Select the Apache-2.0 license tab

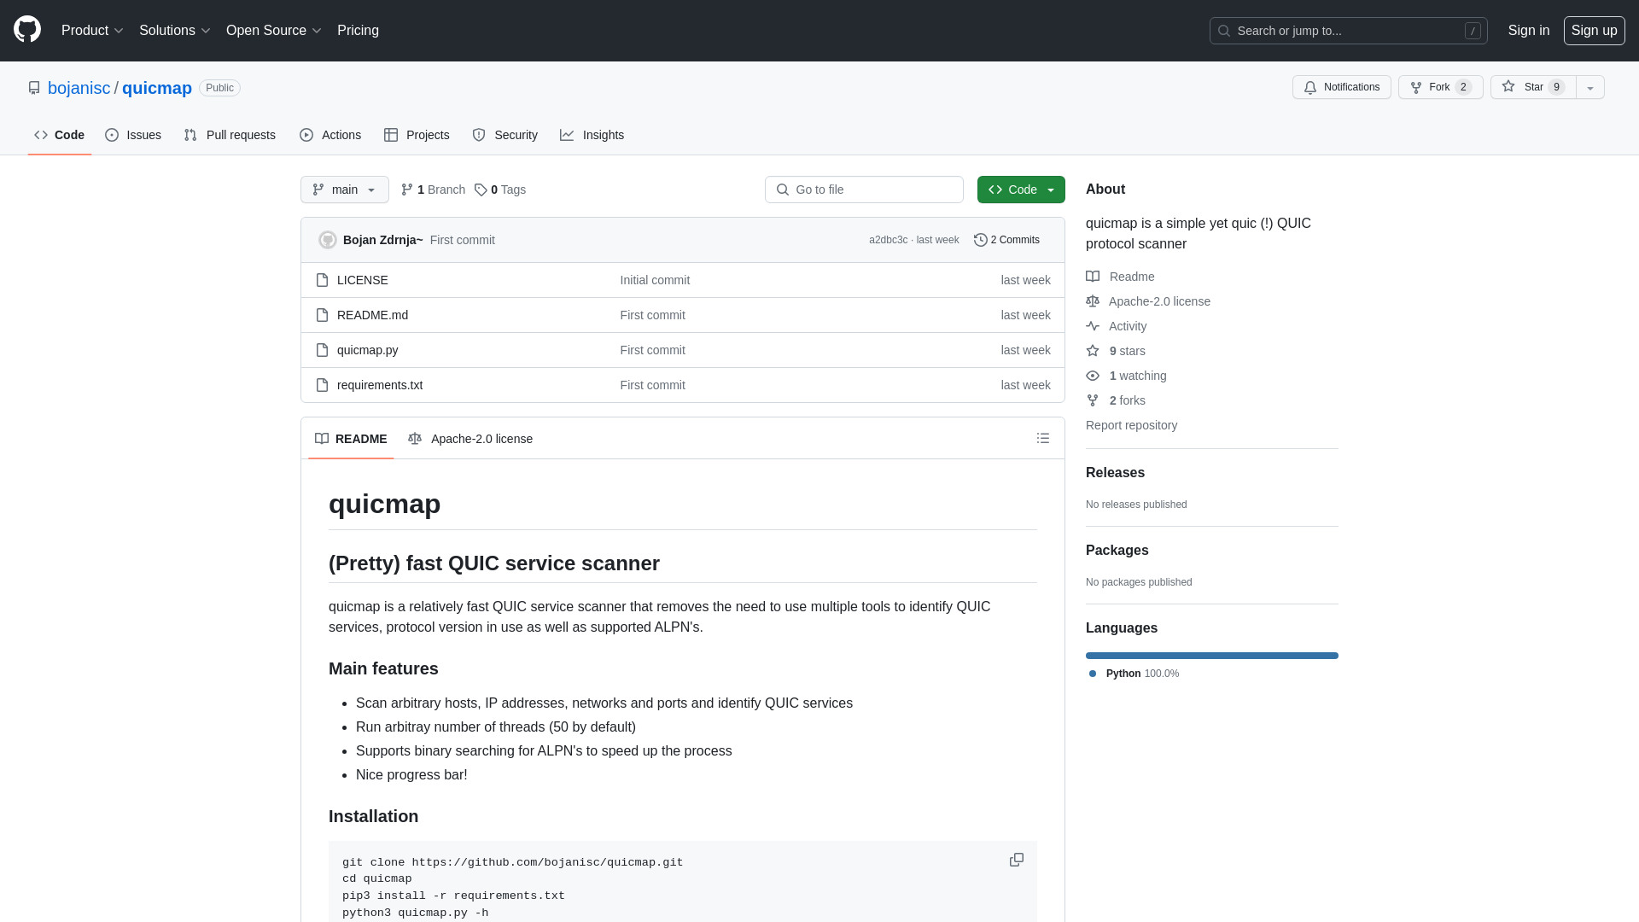pos(470,439)
